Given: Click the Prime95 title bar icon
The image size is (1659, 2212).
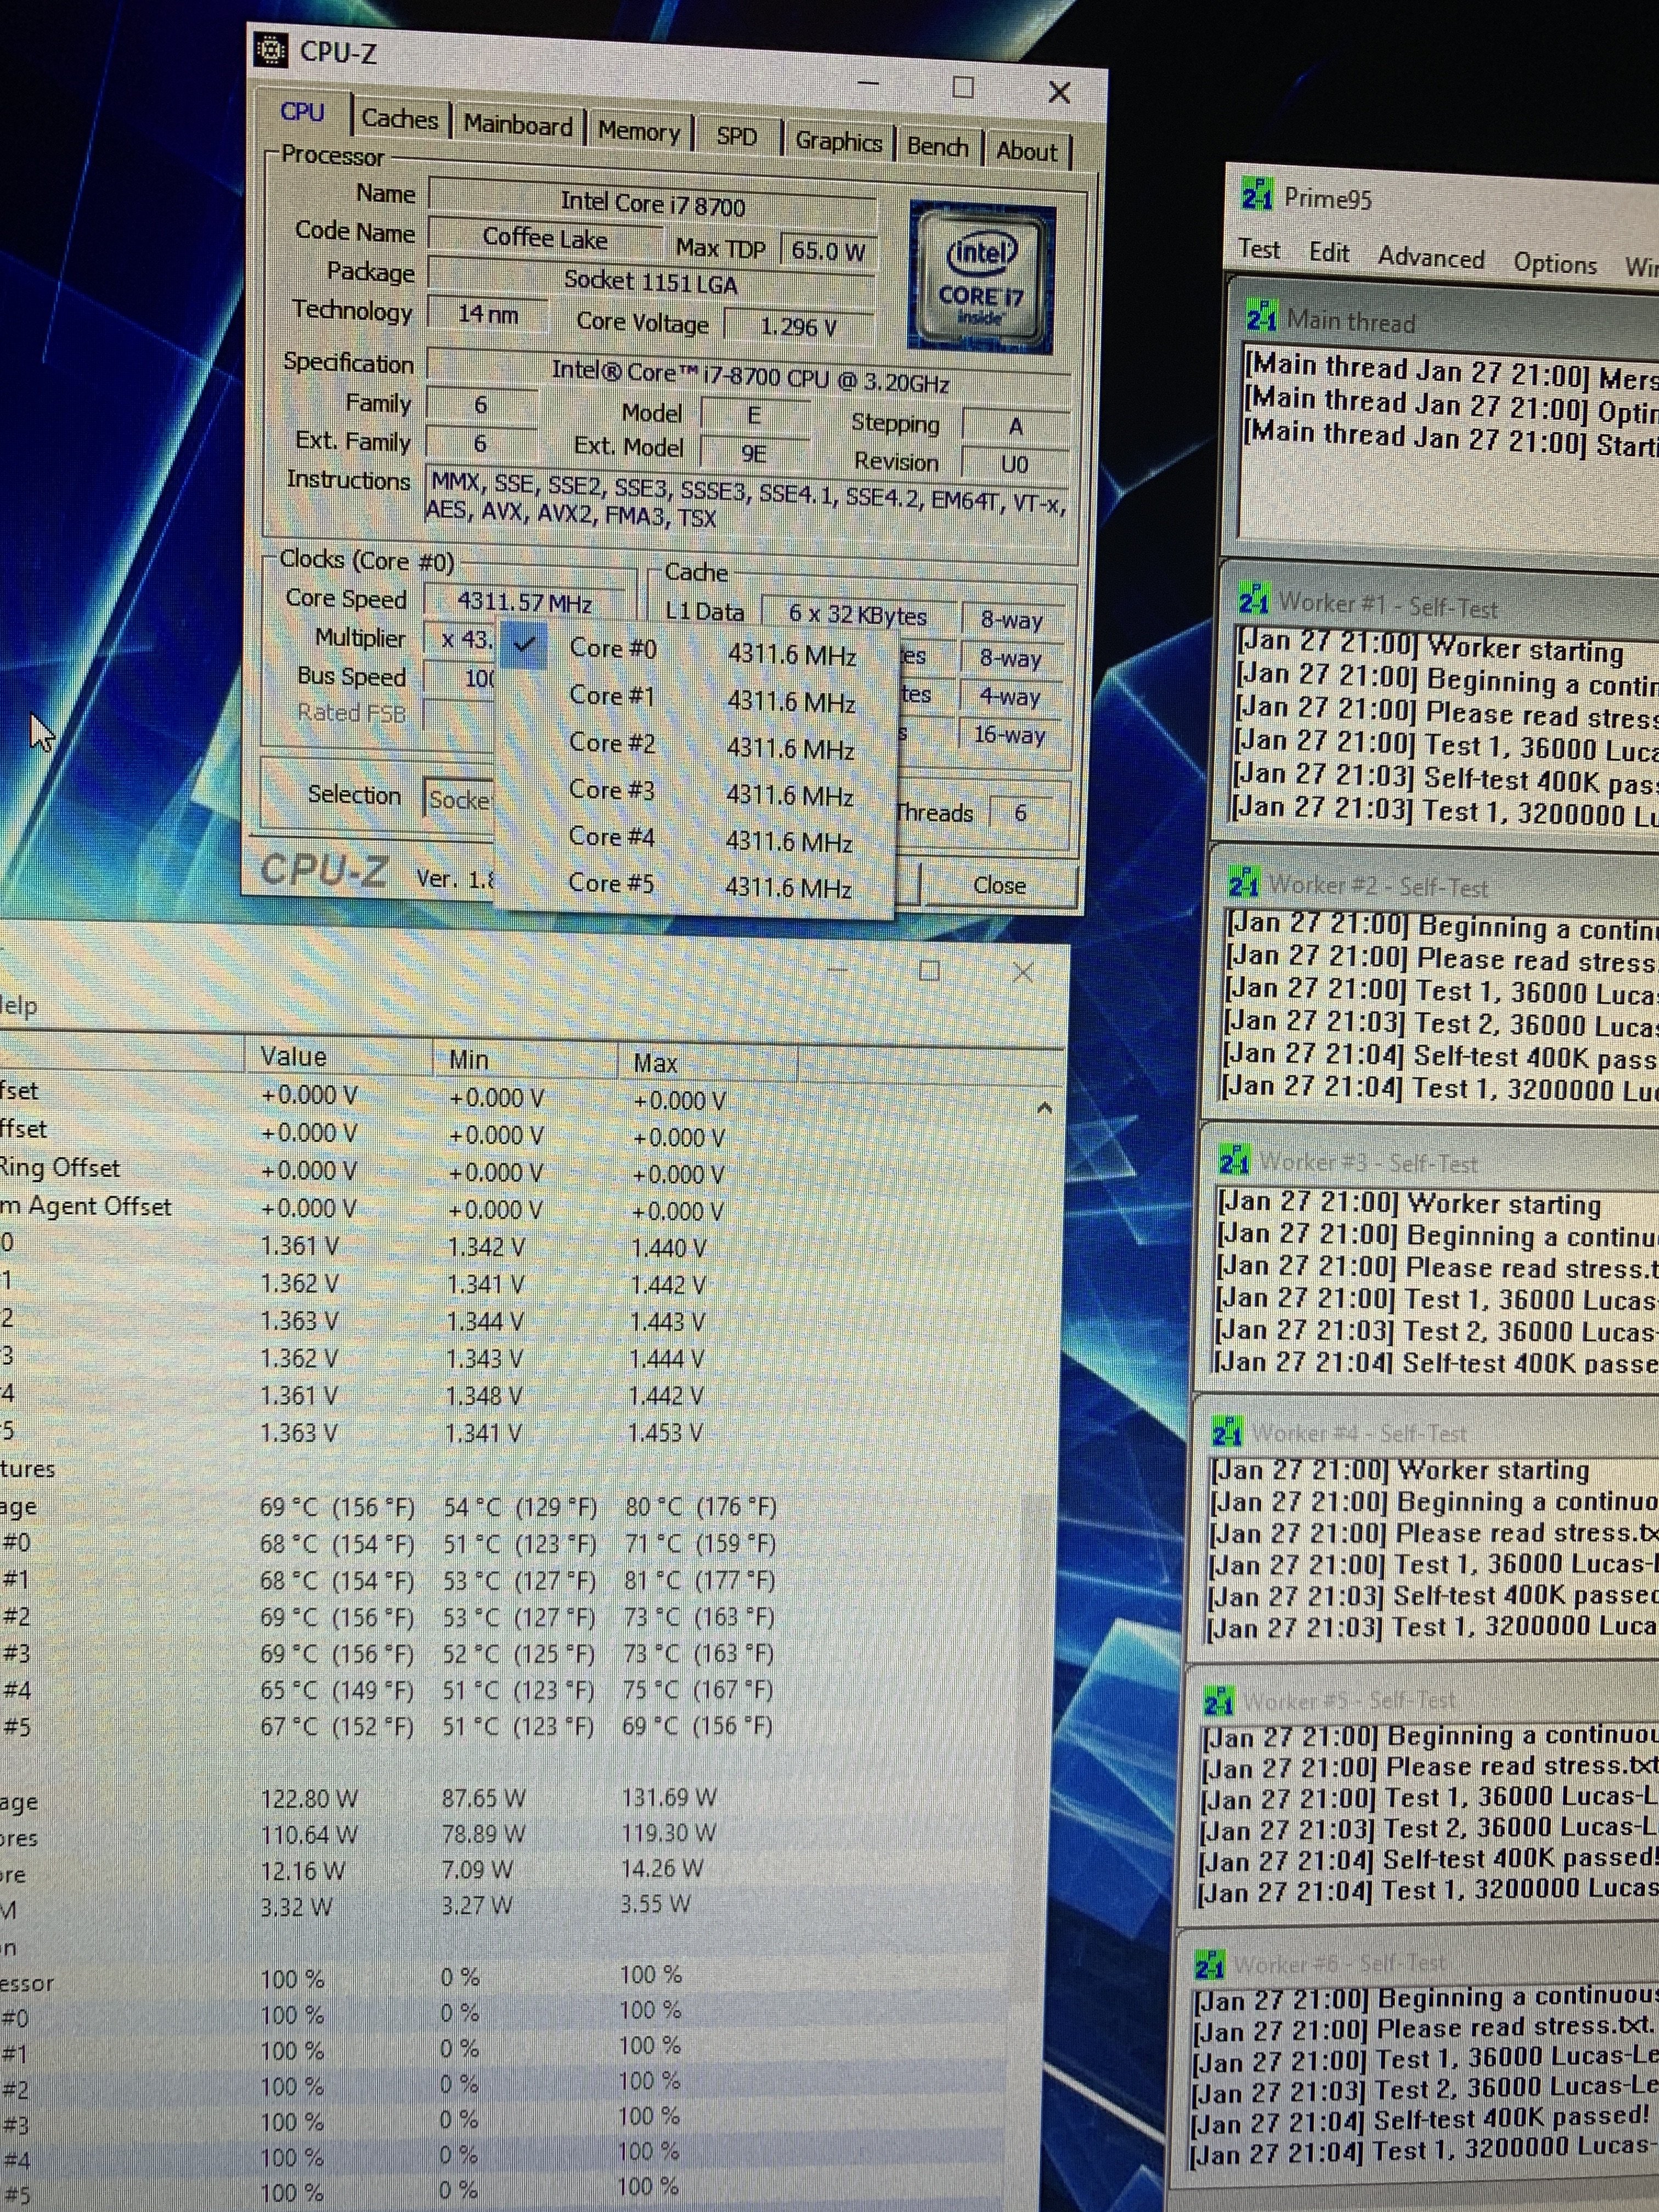Looking at the screenshot, I should [1257, 194].
